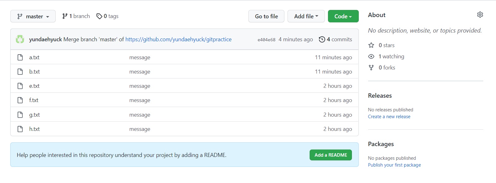Click the file icon beside g.txt
Viewport: 496px width, 183px height.
click(x=20, y=115)
